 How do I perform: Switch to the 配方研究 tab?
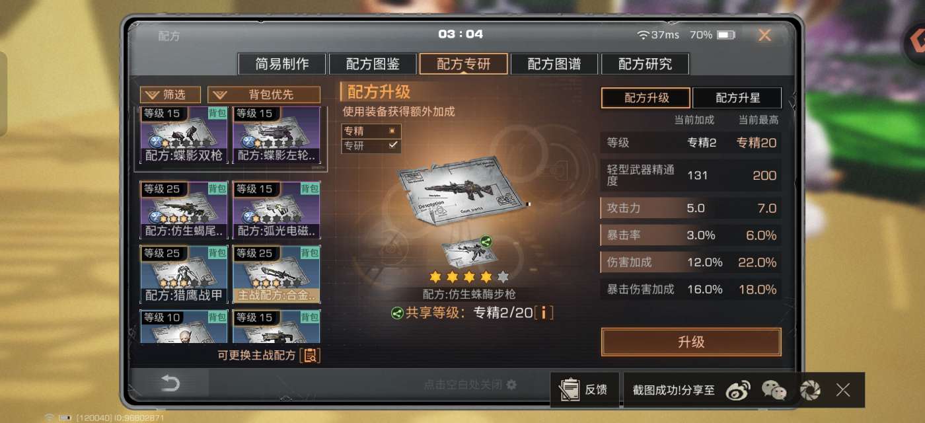pos(645,64)
